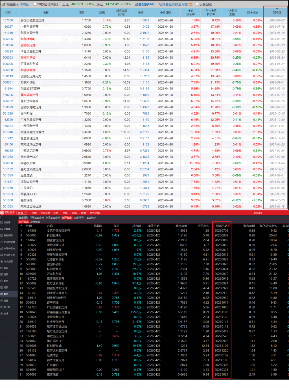Sort lower table by 折价率% column
This screenshot has width=289, height=388.
click(203, 226)
